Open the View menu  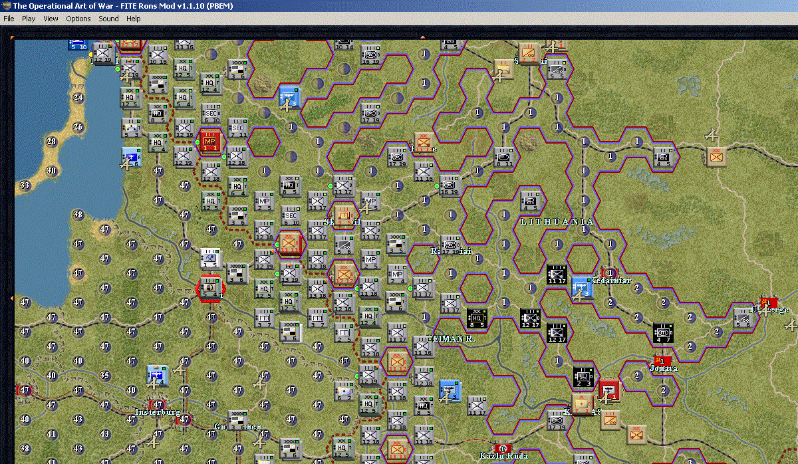pyautogui.click(x=51, y=19)
